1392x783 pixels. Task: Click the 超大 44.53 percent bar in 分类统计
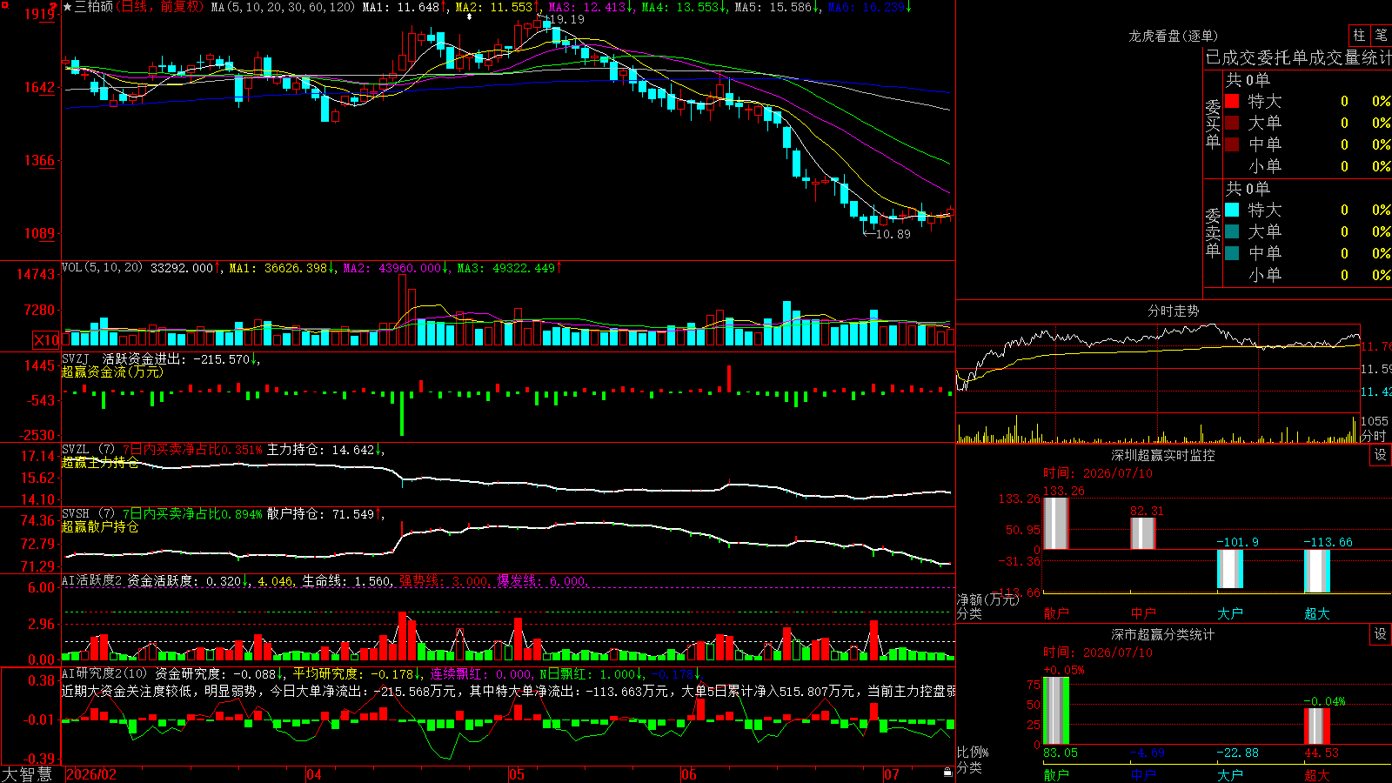[1317, 726]
